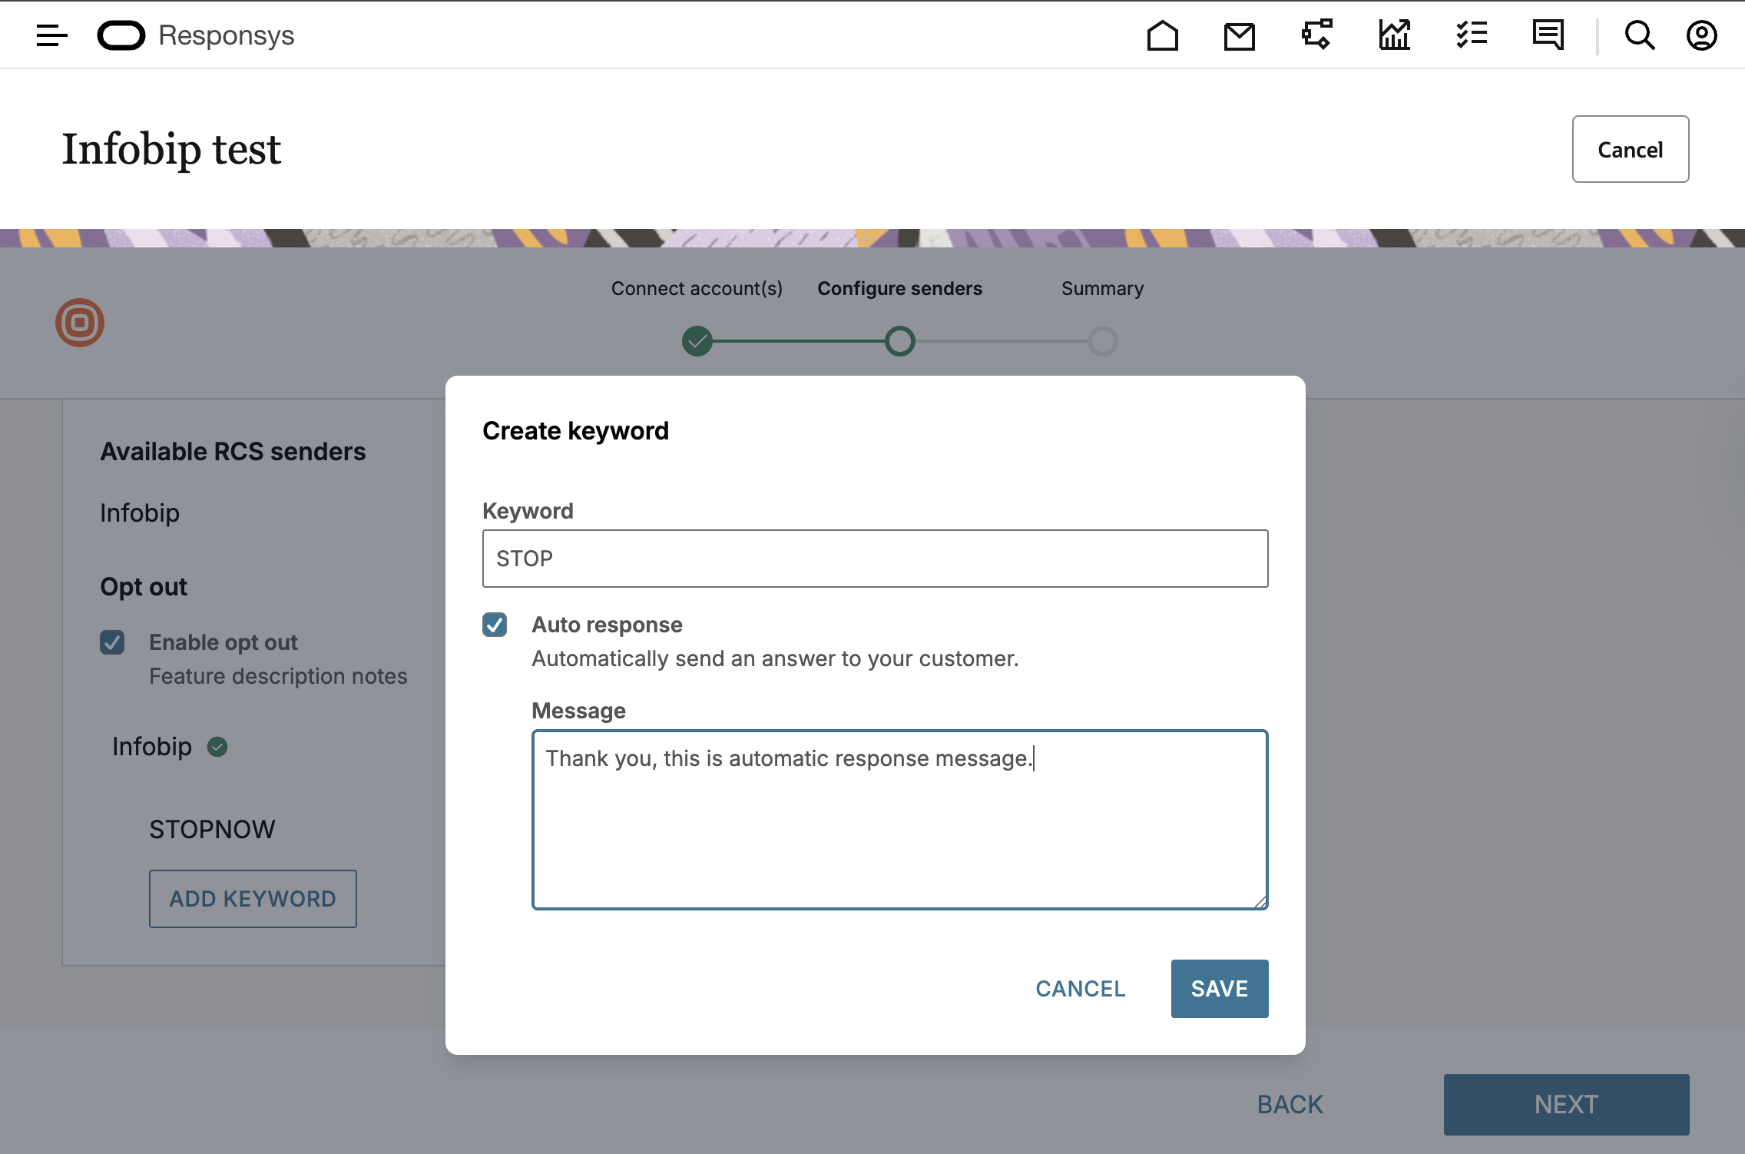Open the checklist tasks icon

(x=1472, y=35)
